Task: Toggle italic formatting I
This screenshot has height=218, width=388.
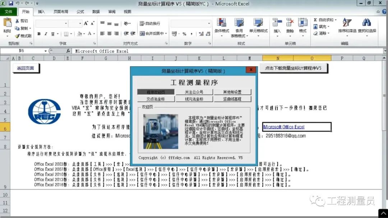Action: tap(46, 34)
